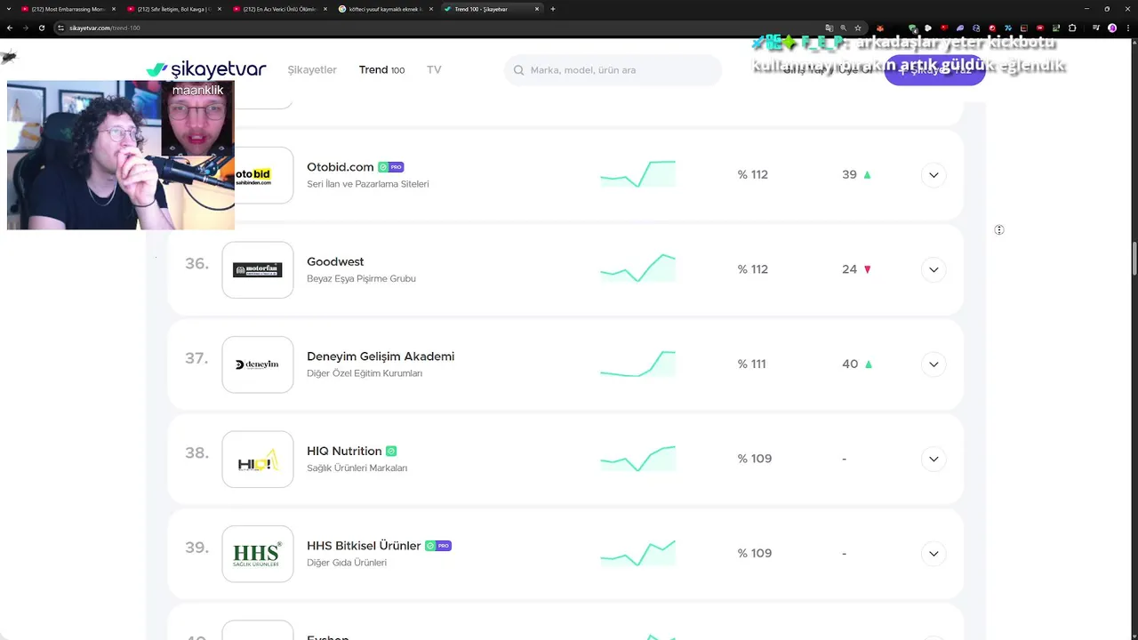Open the Otobid.com brand link
Image resolution: width=1138 pixels, height=640 pixels.
pyautogui.click(x=340, y=167)
